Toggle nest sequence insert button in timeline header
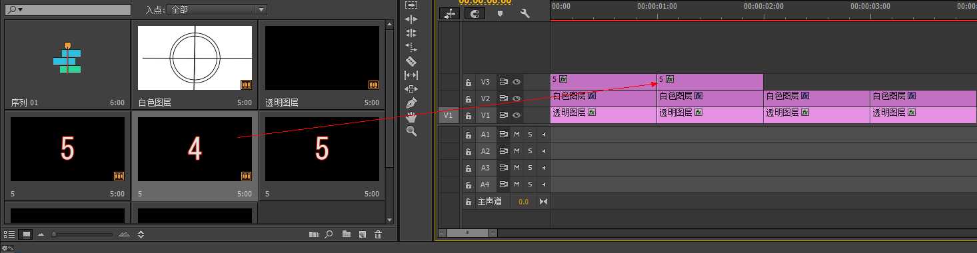Image resolution: width=977 pixels, height=253 pixels. [x=450, y=13]
